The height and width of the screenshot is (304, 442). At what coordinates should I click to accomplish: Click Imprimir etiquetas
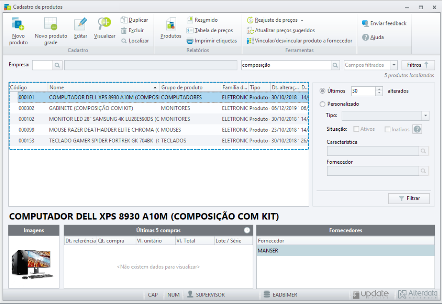pos(212,41)
